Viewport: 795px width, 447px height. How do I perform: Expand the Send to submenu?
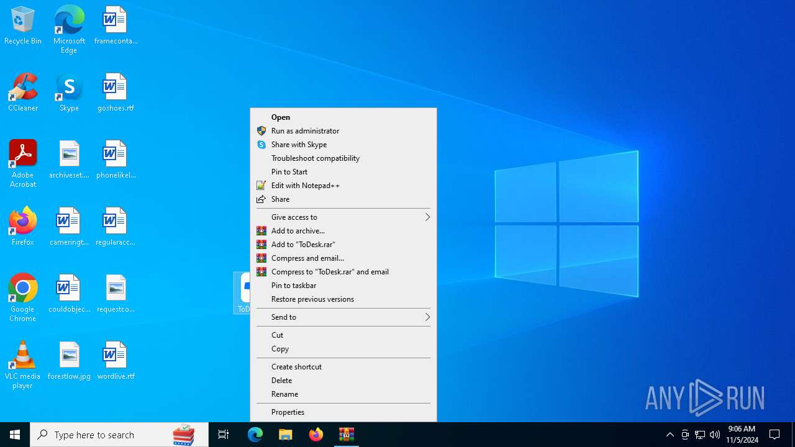click(343, 317)
